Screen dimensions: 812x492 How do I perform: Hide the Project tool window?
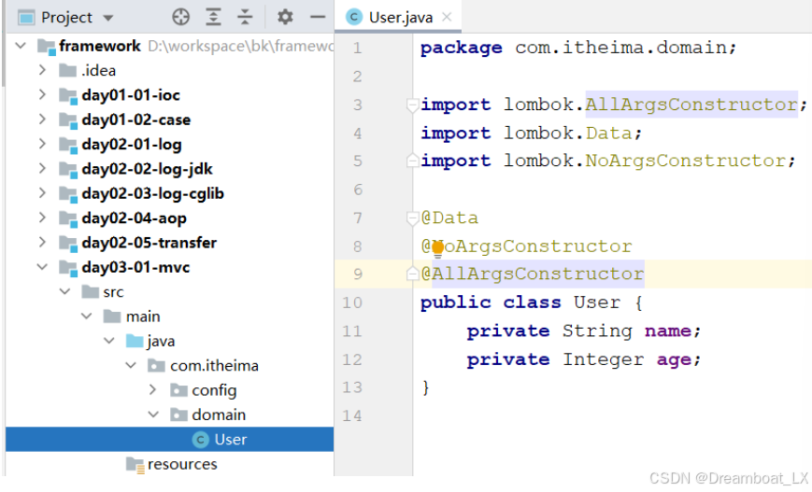(x=318, y=17)
